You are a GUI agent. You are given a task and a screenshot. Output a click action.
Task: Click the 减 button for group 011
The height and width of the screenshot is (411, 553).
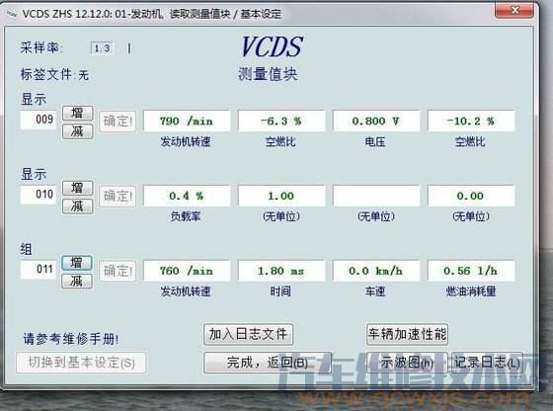77,282
